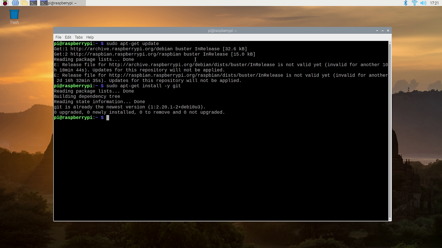442x248 pixels.
Task: Close the terminal window
Action: 388,31
